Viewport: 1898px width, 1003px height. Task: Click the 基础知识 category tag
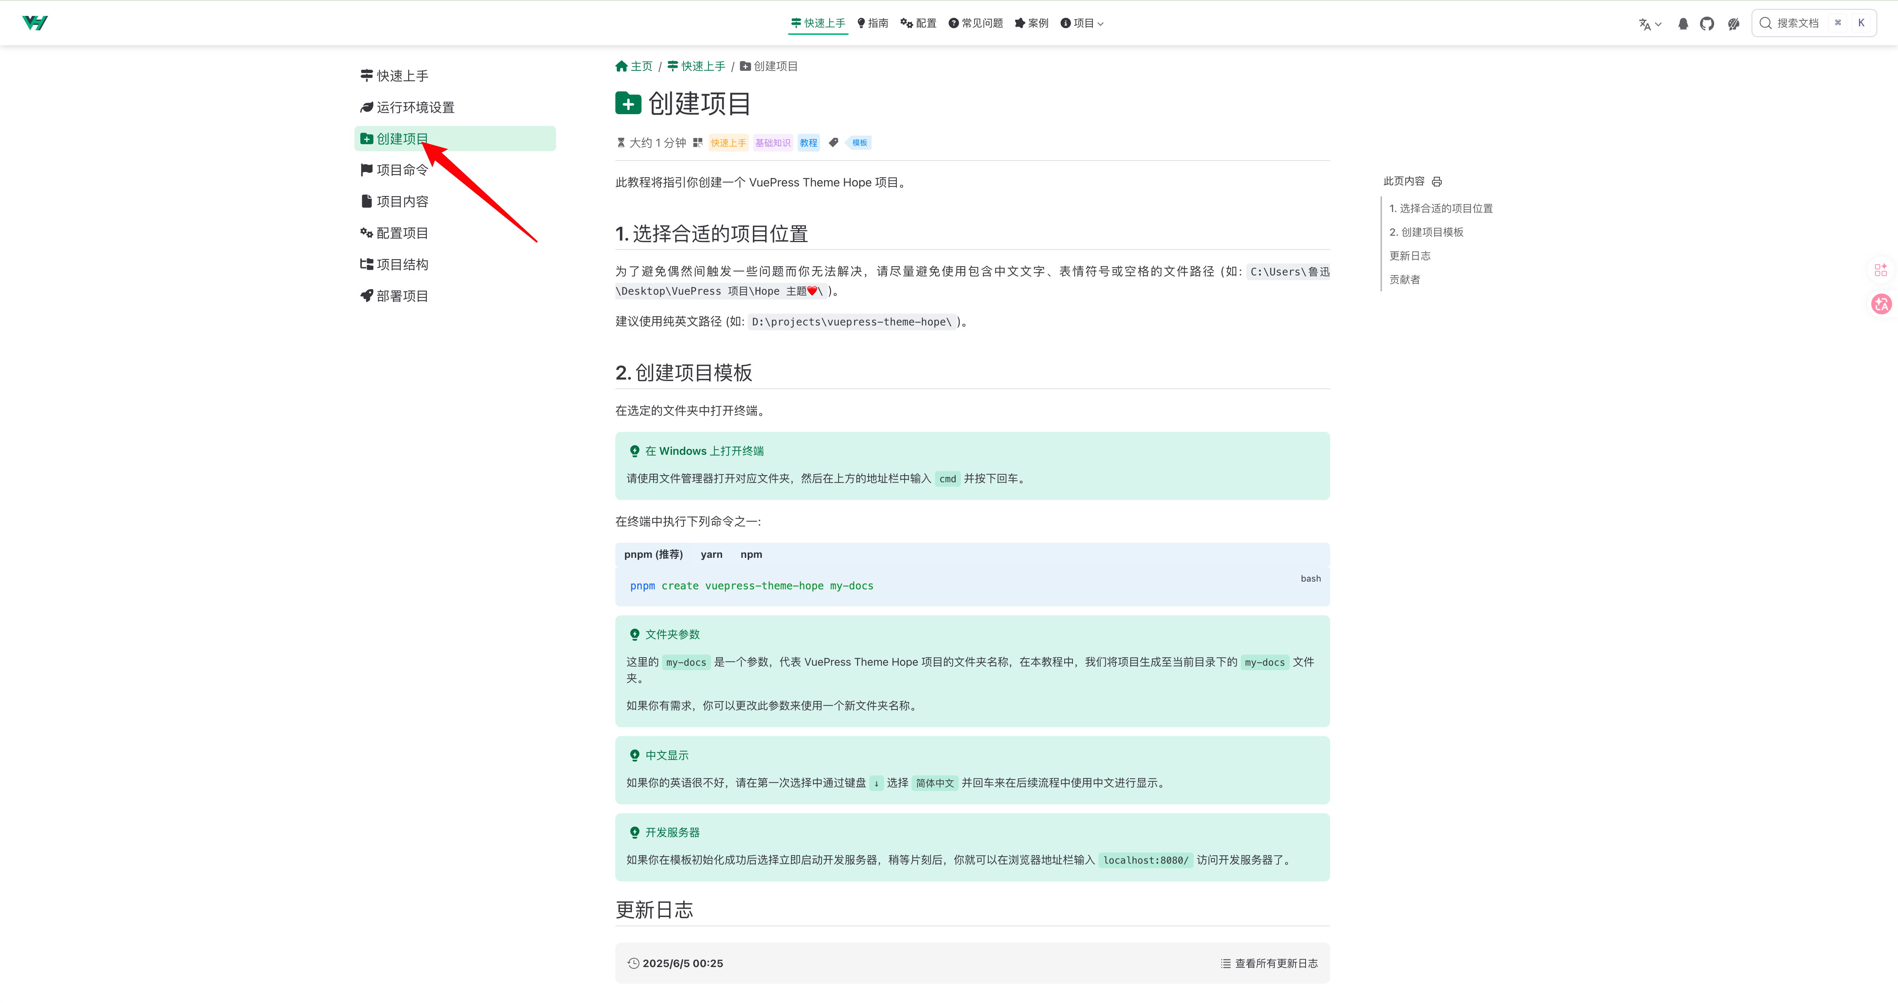point(772,143)
